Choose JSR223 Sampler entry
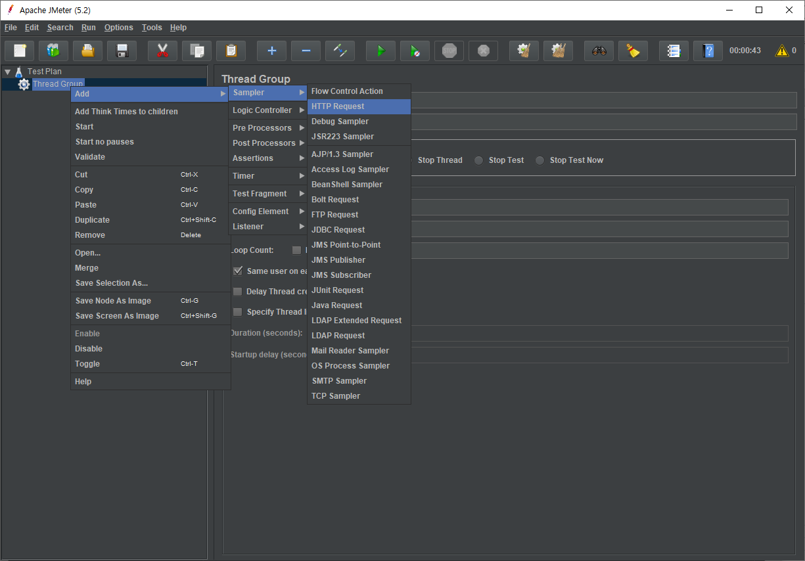Image resolution: width=805 pixels, height=561 pixels. click(359, 137)
